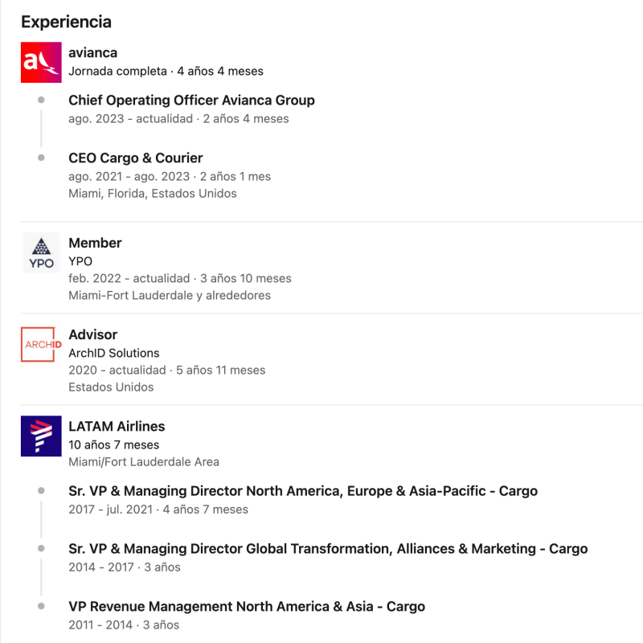Open the LATAM Airlines logo
This screenshot has height=643, width=643.
coord(41,436)
